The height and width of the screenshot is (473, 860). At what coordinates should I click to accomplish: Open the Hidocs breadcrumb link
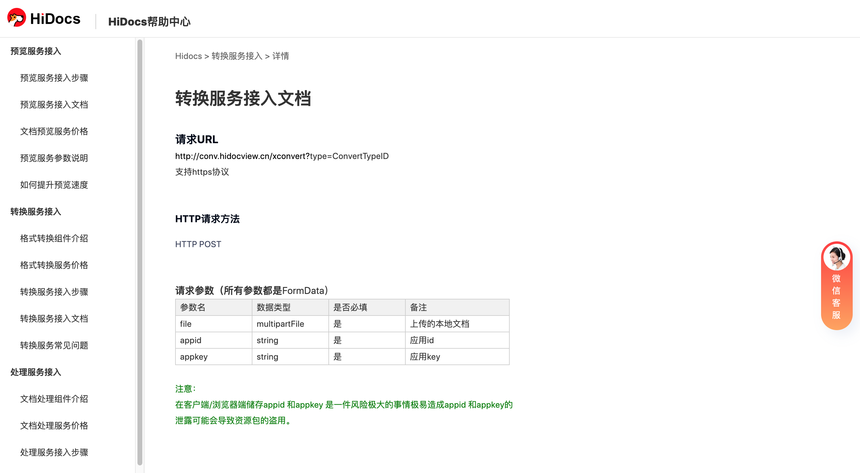[188, 56]
